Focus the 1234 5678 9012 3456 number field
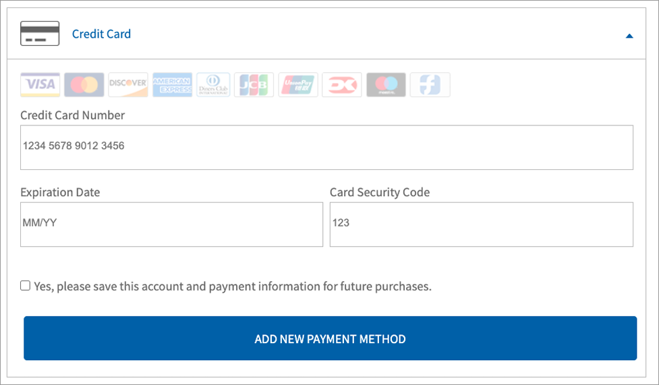This screenshot has width=659, height=385. point(326,148)
